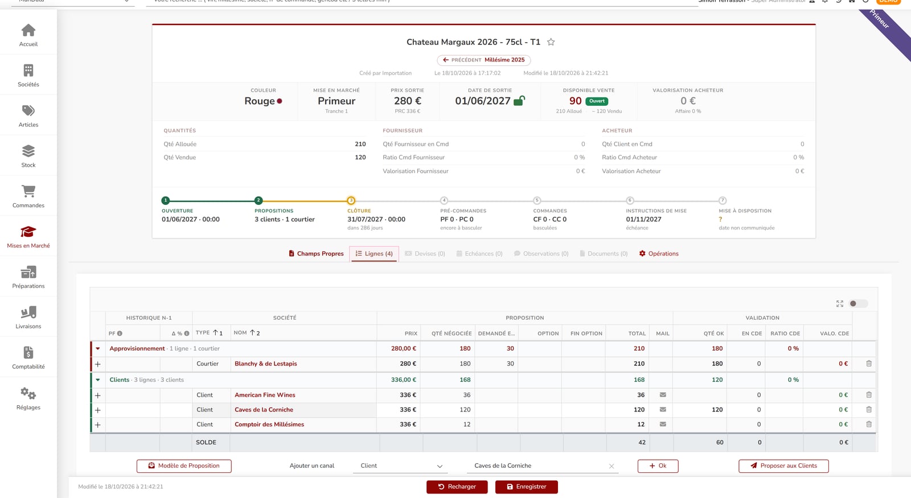
Task: Open the Client channel dropdown
Action: point(401,466)
